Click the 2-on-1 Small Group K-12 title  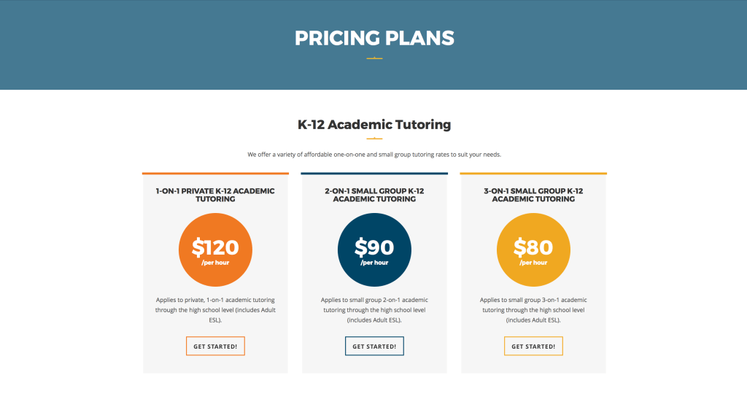pos(374,195)
